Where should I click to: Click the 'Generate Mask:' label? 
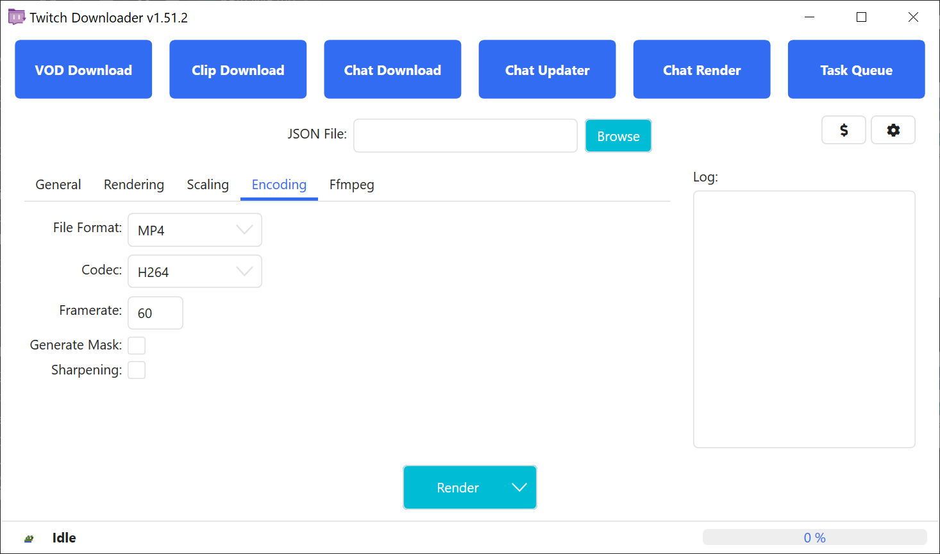pyautogui.click(x=76, y=345)
